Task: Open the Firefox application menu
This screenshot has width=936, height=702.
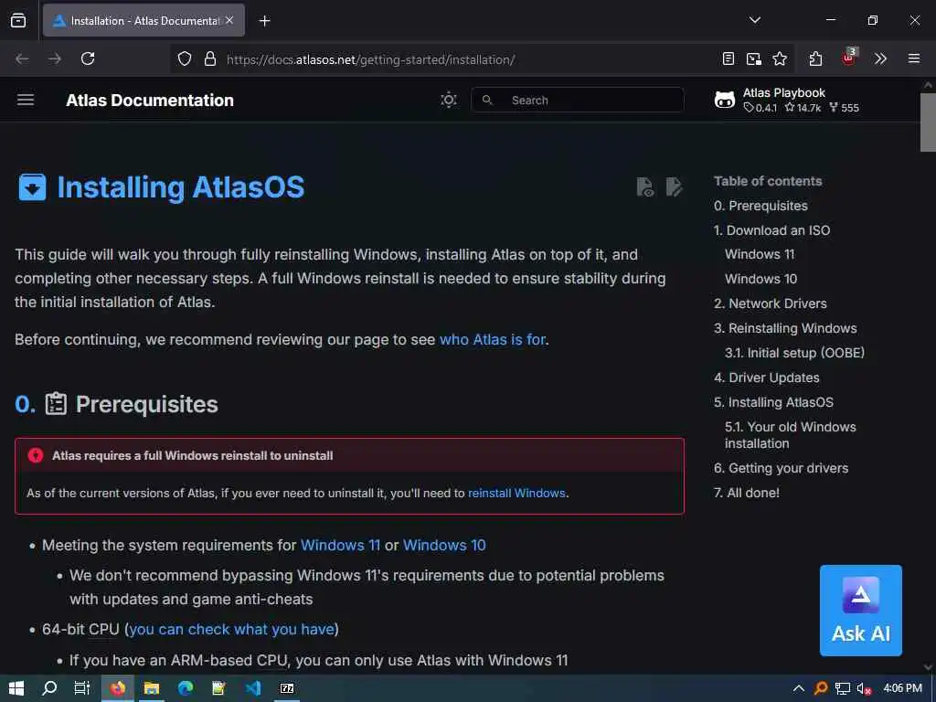Action: (x=913, y=58)
